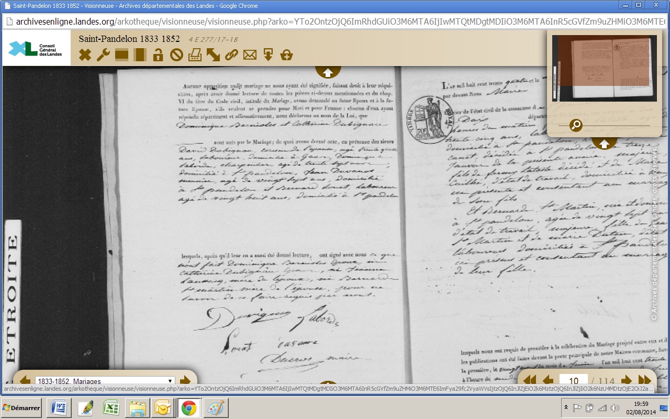Image resolution: width=670 pixels, height=419 pixels.
Task: Toggle the padlock lock icon
Action: click(x=158, y=55)
